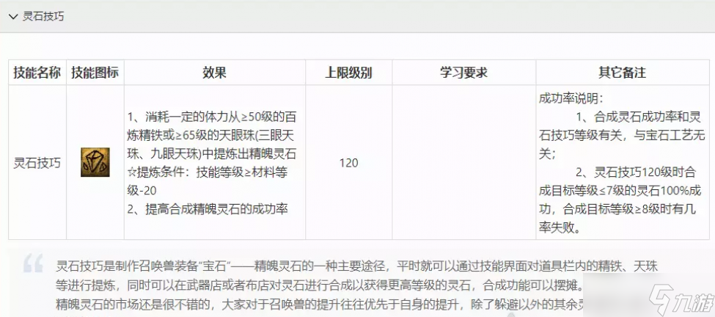Select the 其它备注 column header
Viewport: 715px width, 317px height.
click(x=623, y=73)
